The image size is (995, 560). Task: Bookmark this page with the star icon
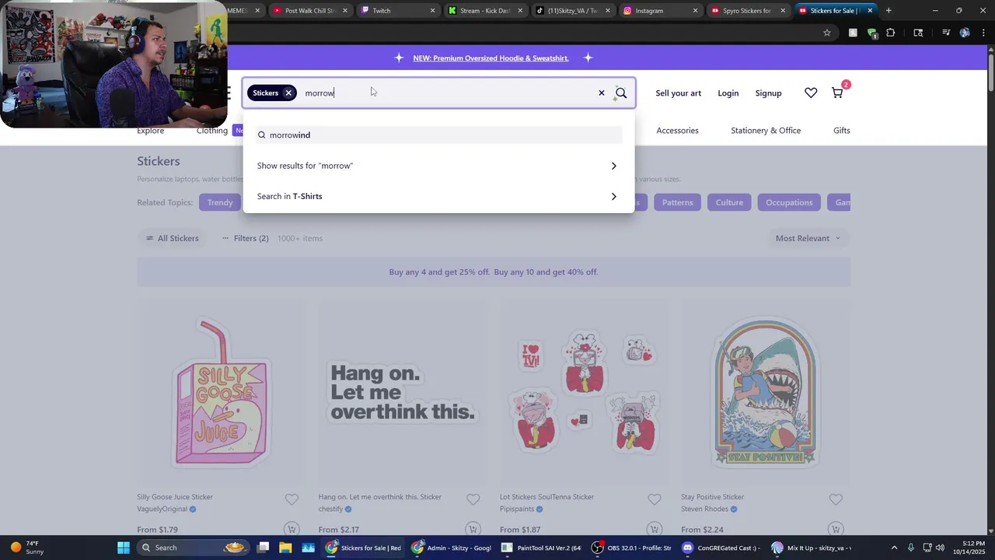(x=827, y=33)
